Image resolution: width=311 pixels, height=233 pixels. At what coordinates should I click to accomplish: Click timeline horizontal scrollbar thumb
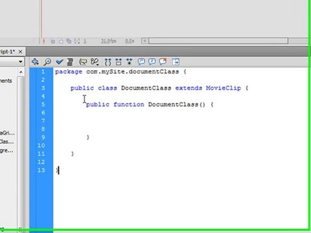[x=218, y=41]
